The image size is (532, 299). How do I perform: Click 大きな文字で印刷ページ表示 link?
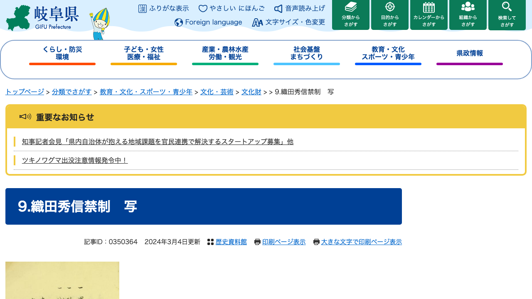362,242
